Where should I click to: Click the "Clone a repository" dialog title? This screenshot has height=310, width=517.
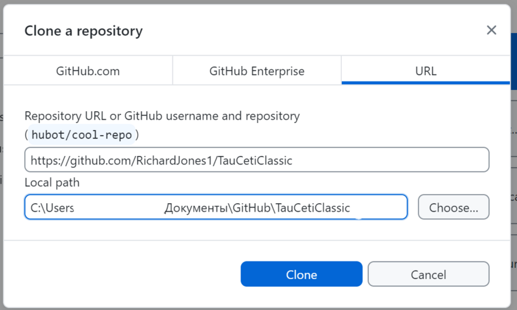point(83,30)
